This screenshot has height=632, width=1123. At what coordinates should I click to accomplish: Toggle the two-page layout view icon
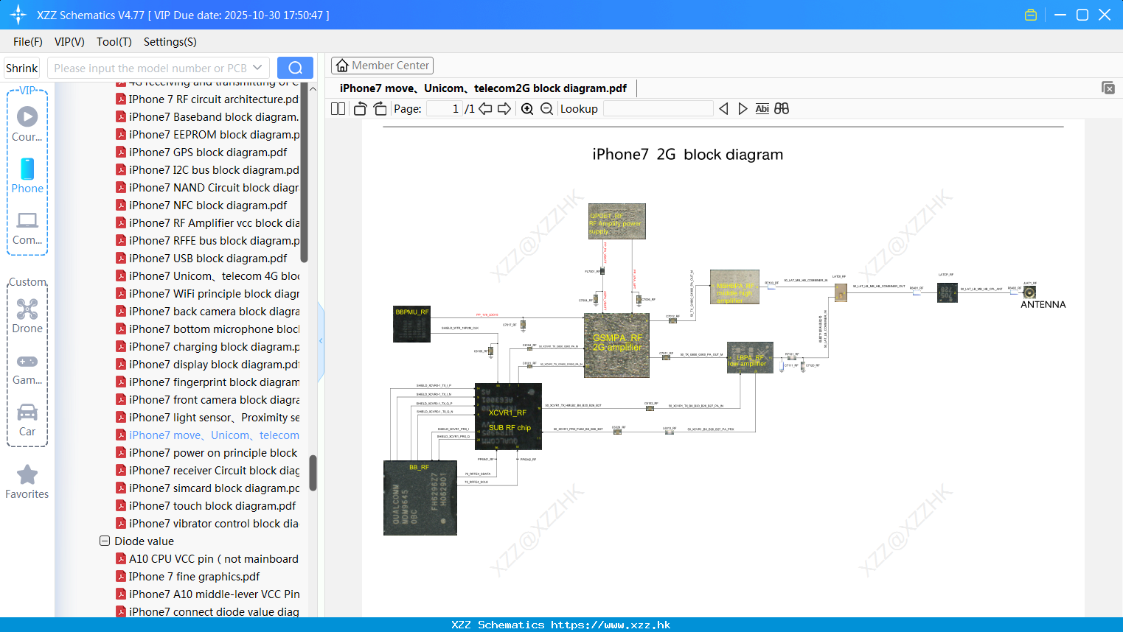(x=338, y=108)
